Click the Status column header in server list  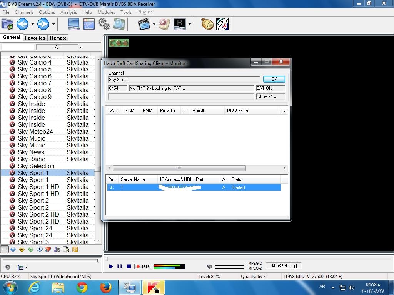coord(255,179)
